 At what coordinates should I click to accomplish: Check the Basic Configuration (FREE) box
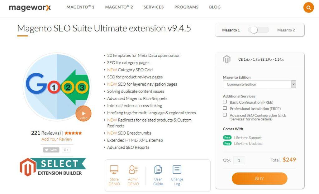[225, 102]
